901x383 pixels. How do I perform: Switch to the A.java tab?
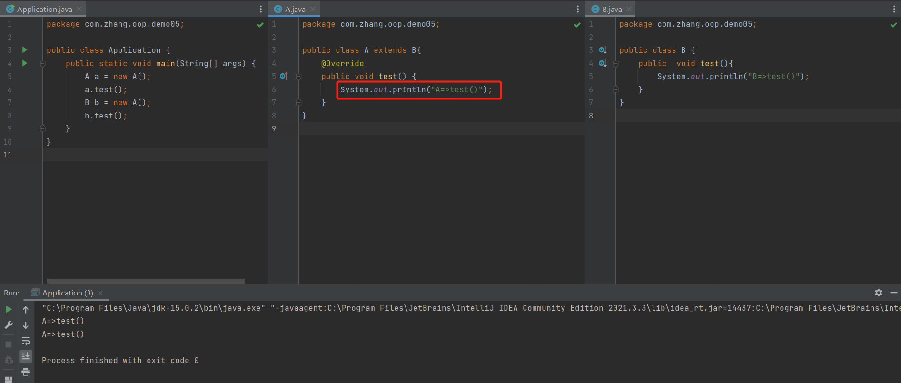(295, 9)
